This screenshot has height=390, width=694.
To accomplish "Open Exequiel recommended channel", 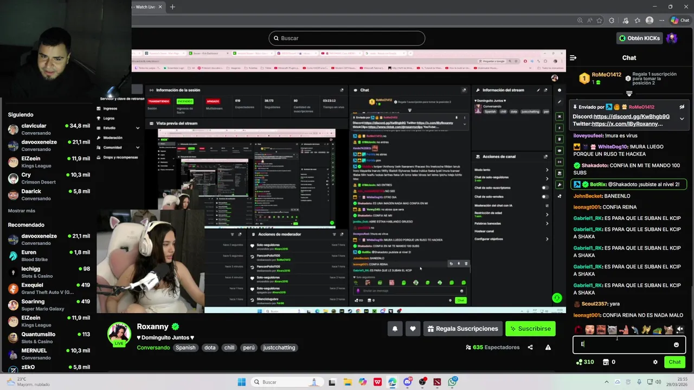I will pyautogui.click(x=49, y=288).
